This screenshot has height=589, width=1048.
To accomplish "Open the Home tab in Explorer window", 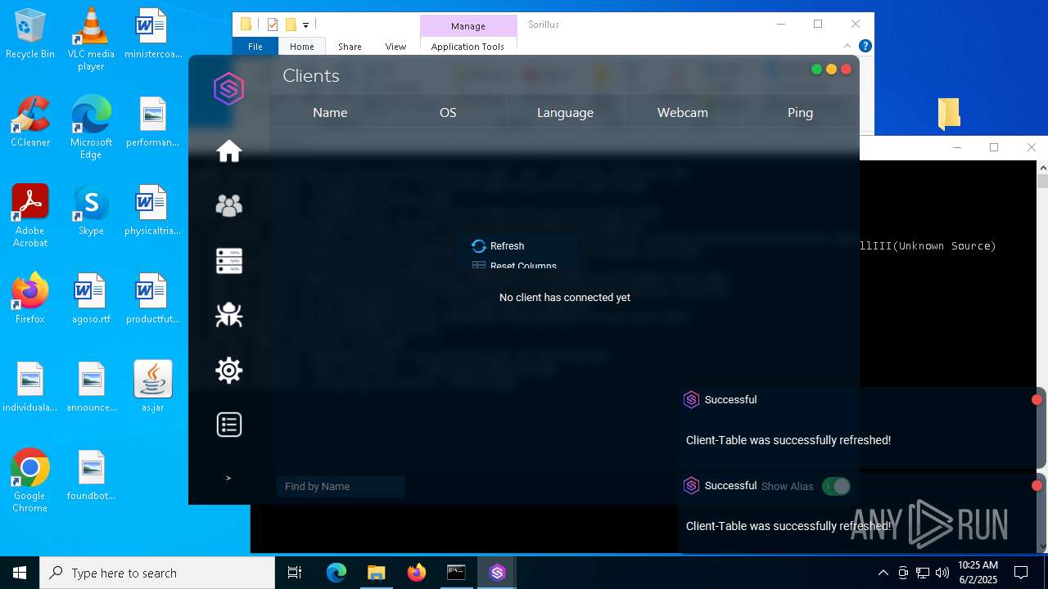I will point(302,47).
